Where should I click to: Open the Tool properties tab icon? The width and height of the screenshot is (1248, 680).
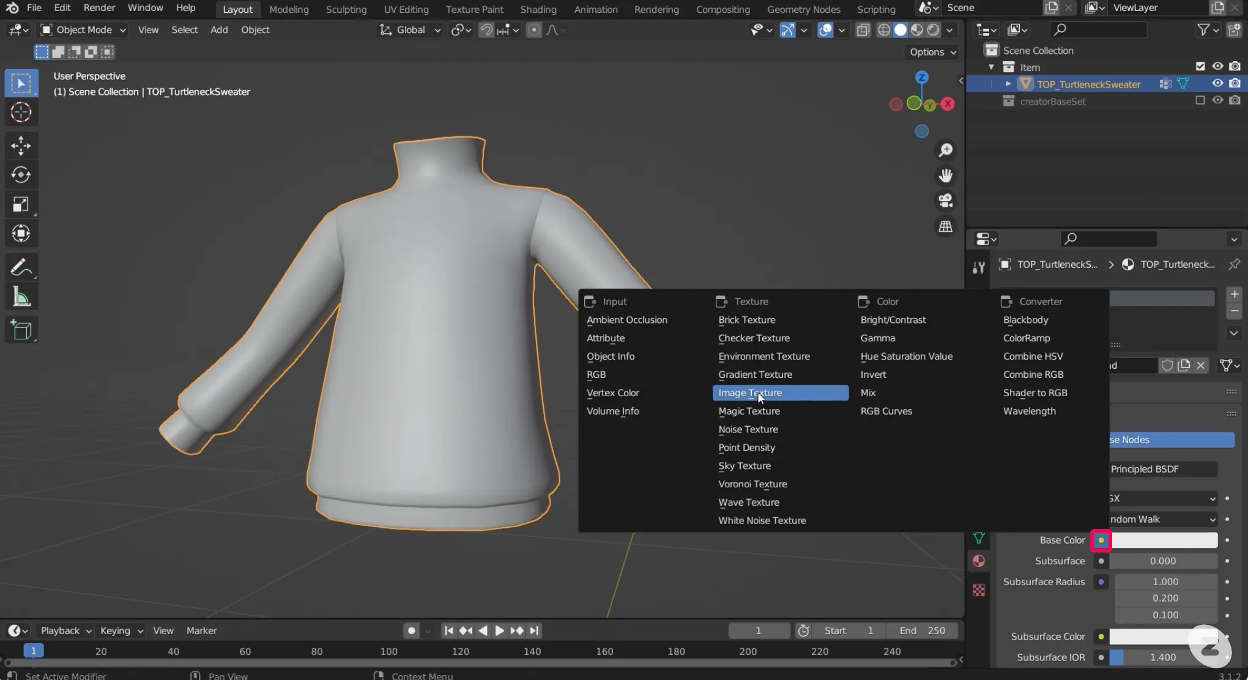[979, 267]
